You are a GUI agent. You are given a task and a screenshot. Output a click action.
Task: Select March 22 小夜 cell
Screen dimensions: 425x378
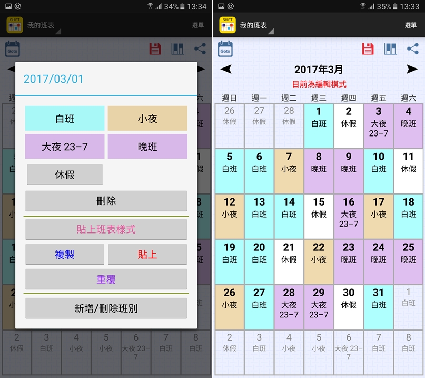click(x=319, y=262)
